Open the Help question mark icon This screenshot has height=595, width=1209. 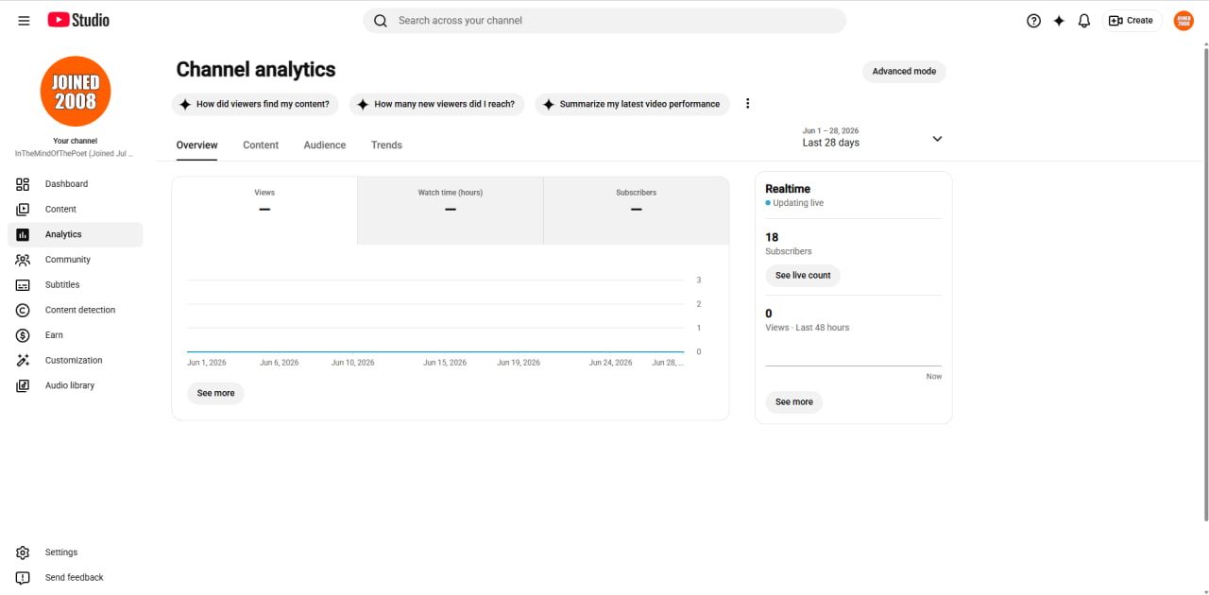pyautogui.click(x=1033, y=21)
